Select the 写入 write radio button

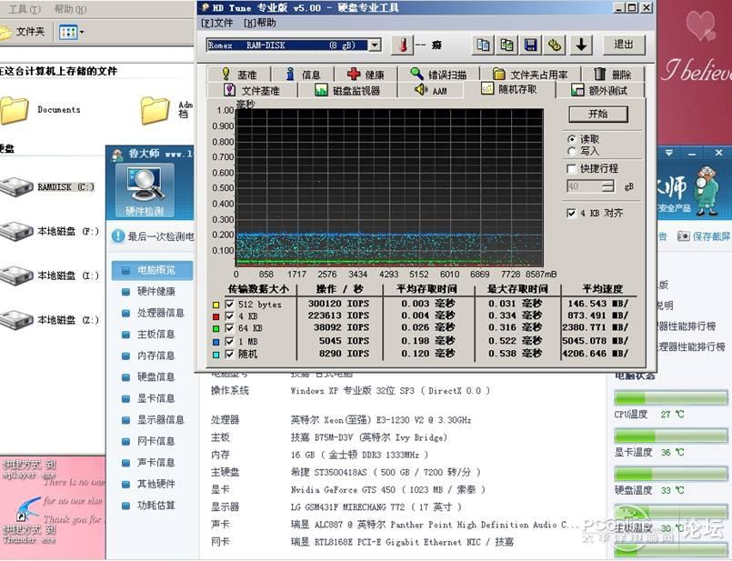point(571,151)
